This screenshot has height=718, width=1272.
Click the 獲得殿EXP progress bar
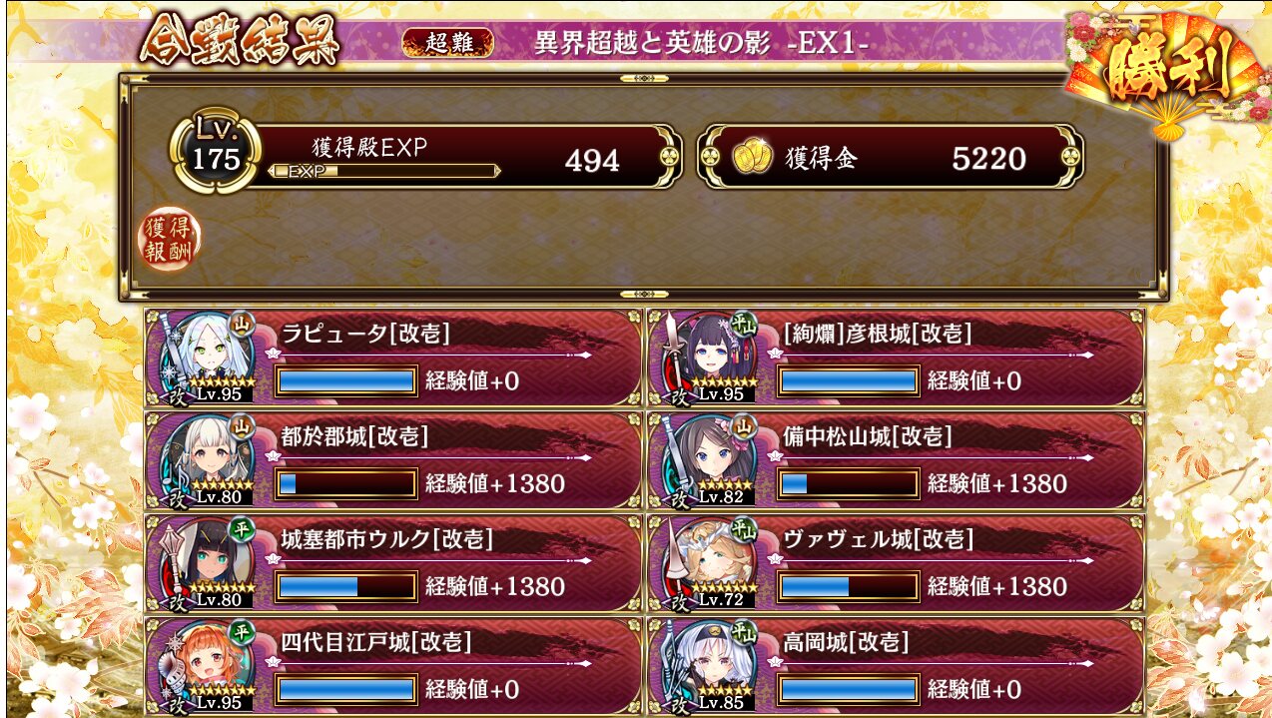click(x=384, y=171)
